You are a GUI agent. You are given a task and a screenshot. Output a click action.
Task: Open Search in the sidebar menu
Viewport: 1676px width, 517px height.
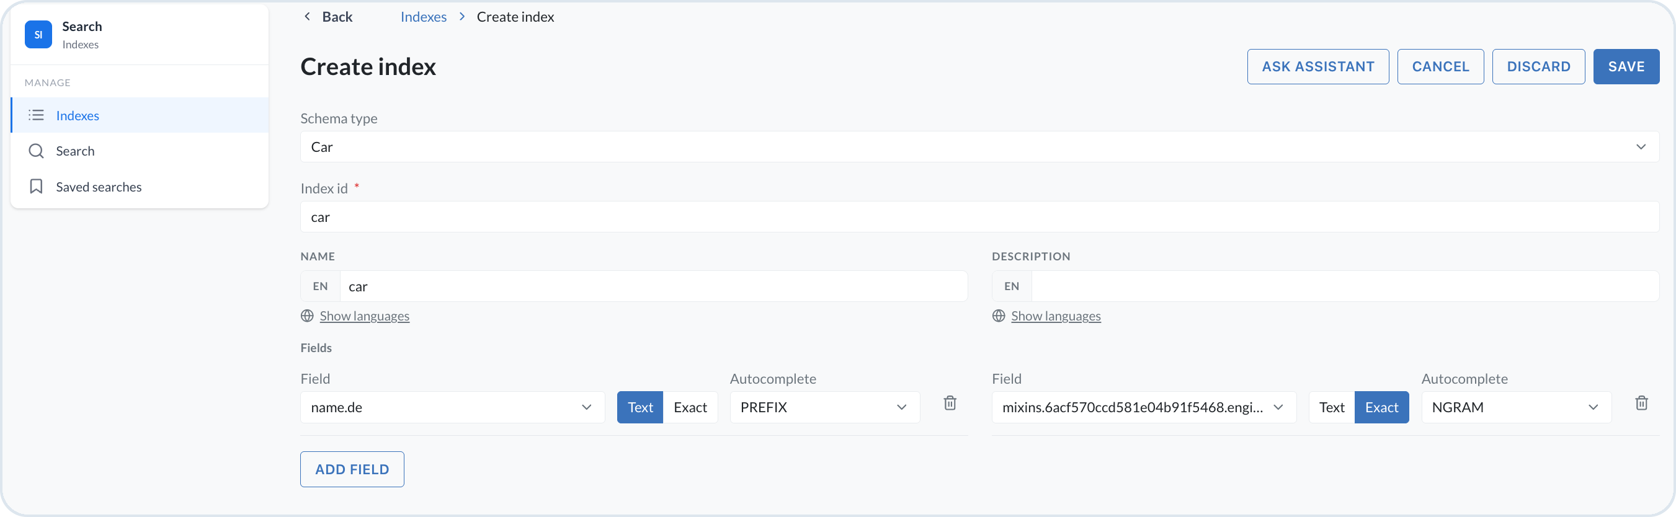(140, 151)
